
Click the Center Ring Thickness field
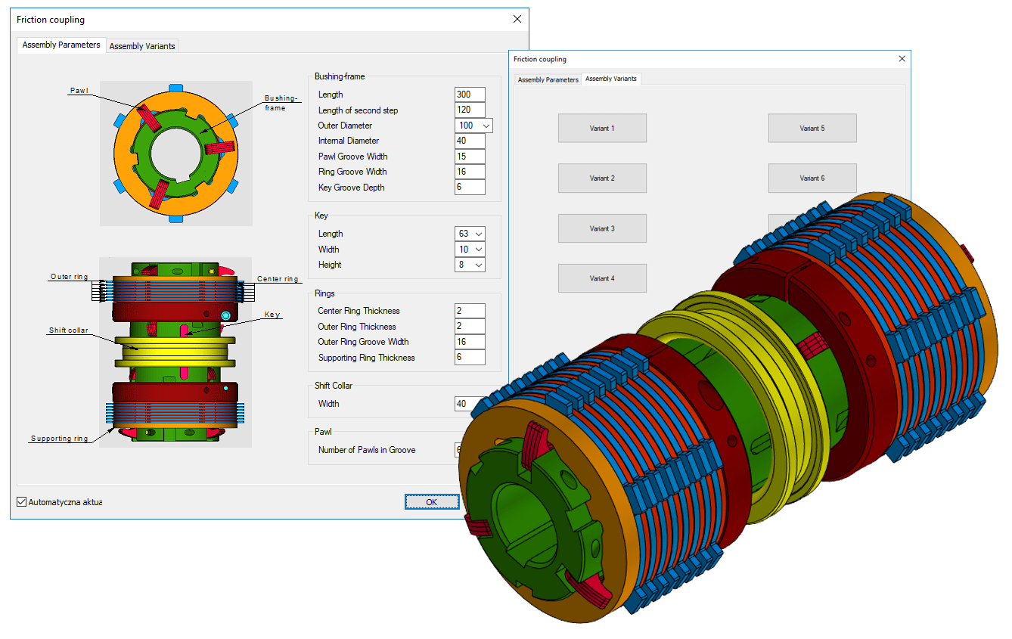point(470,310)
